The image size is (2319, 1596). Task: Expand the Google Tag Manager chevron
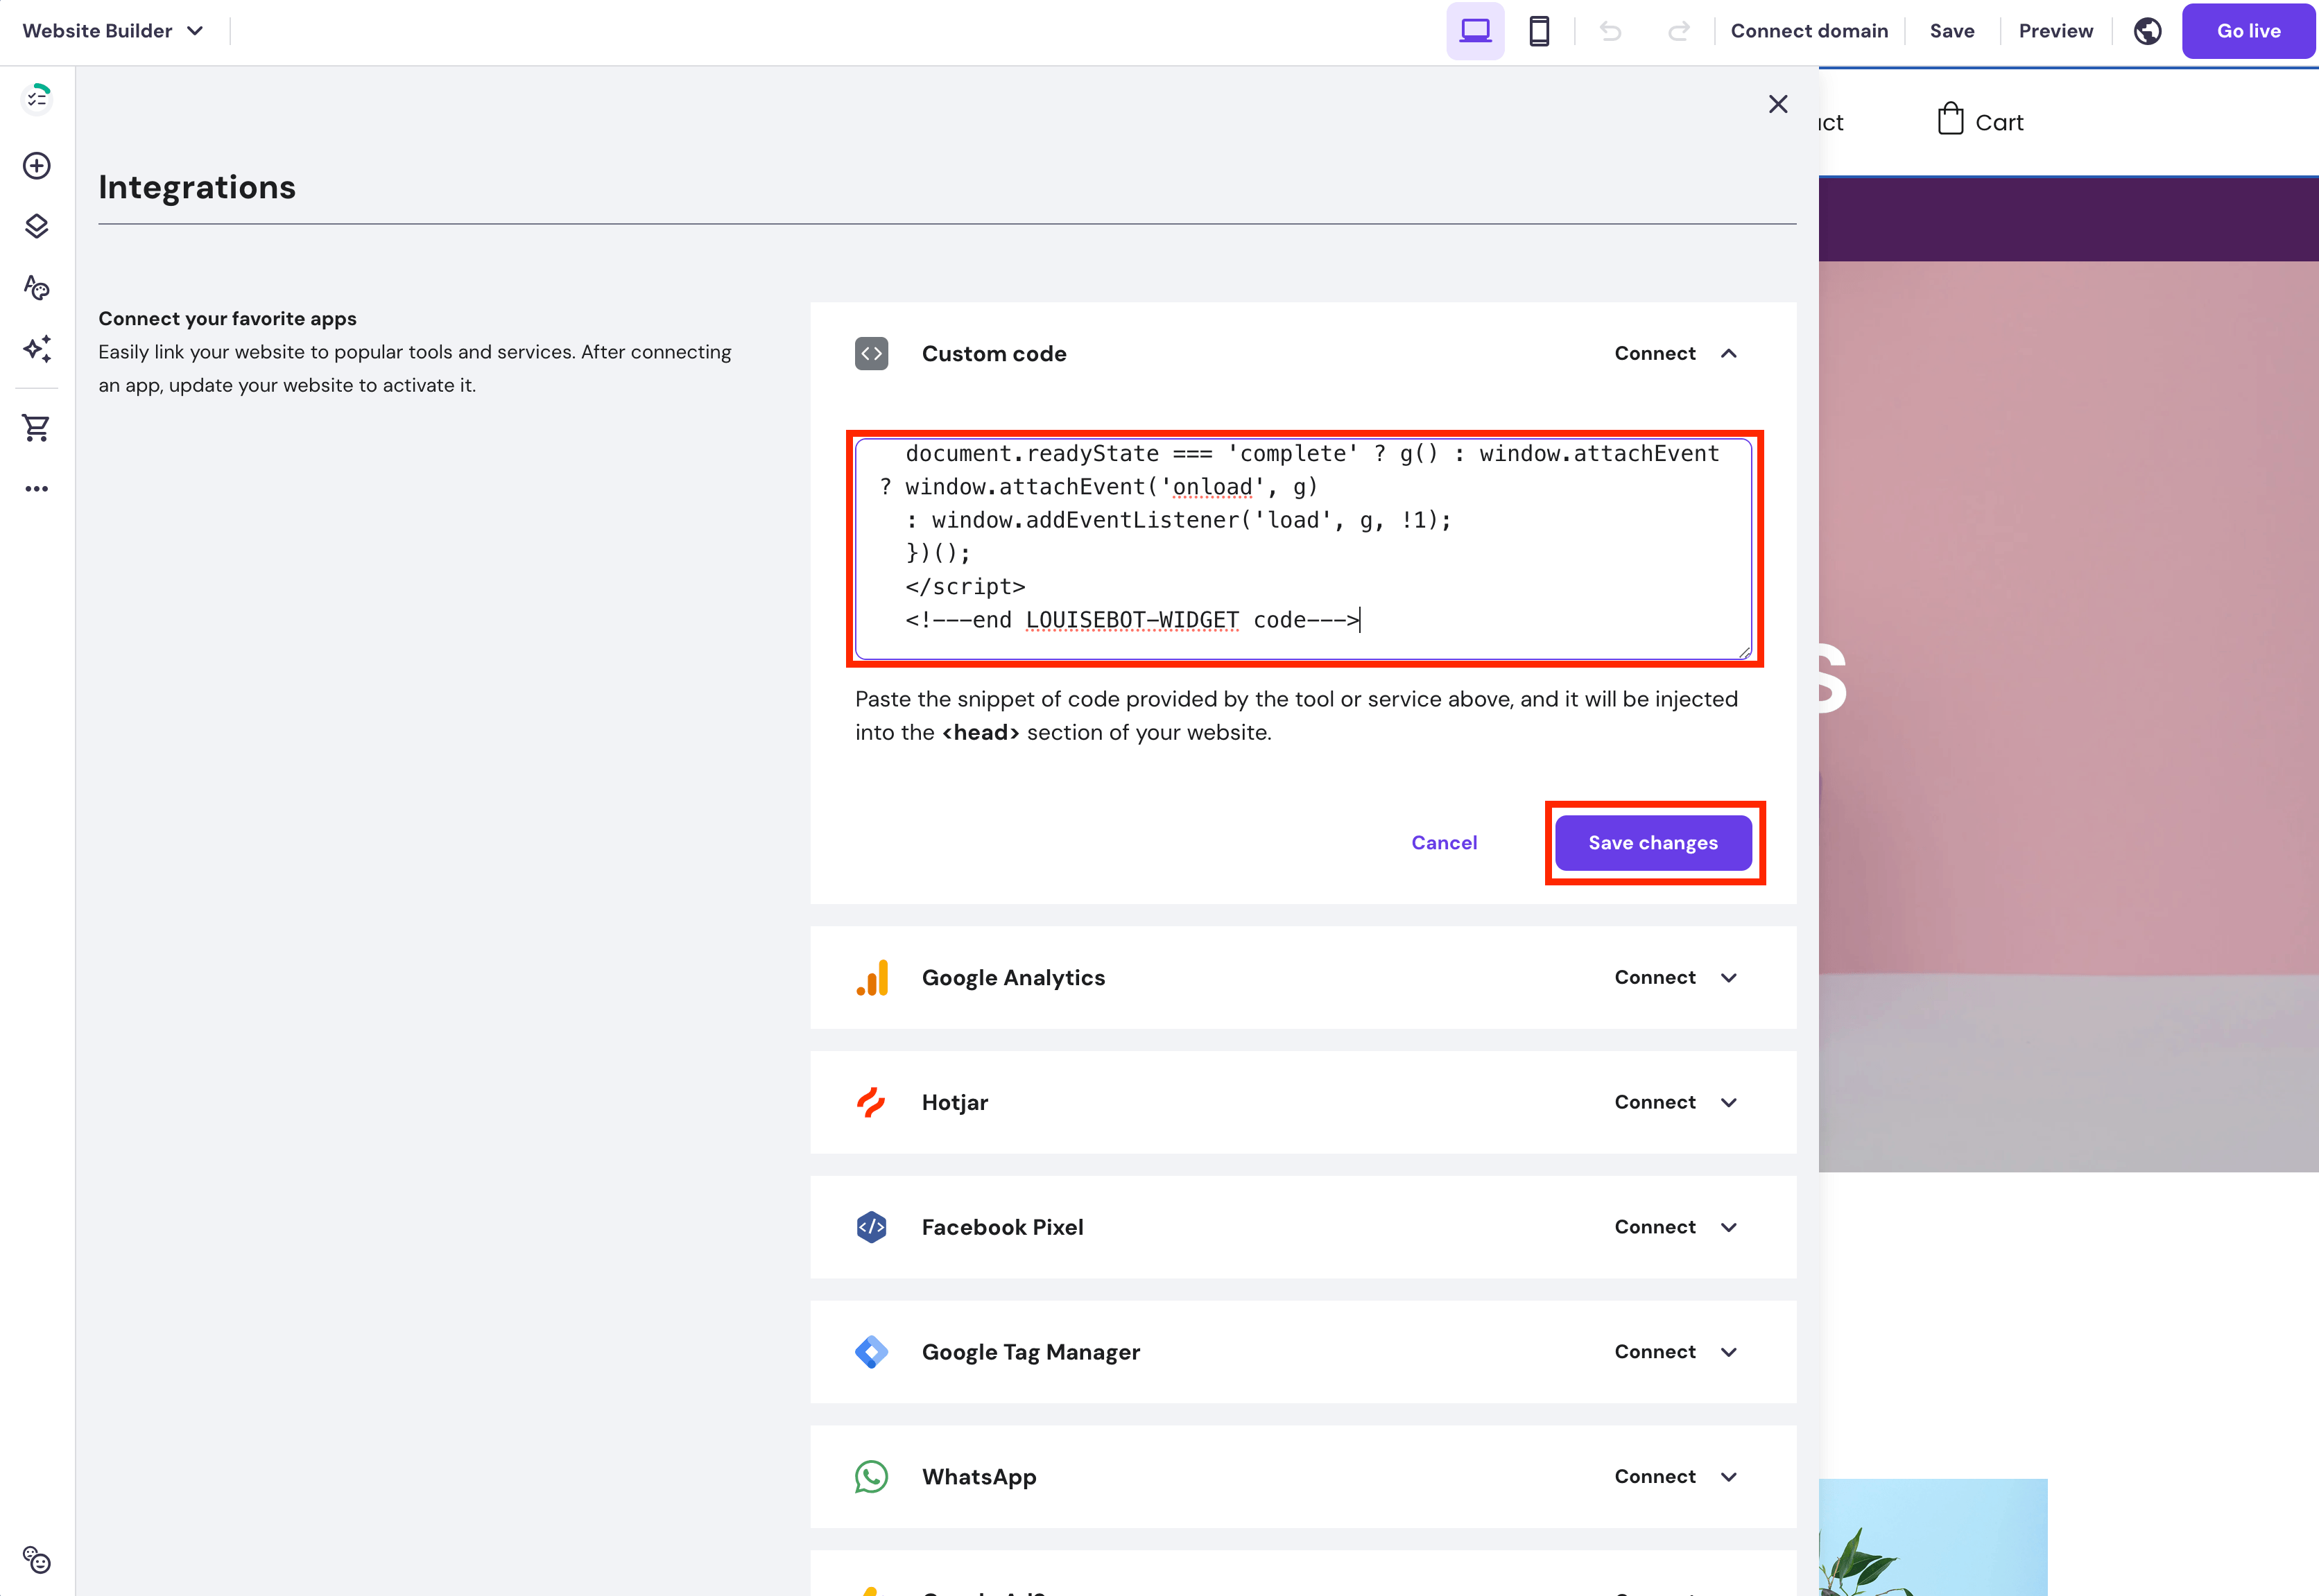coord(1729,1352)
